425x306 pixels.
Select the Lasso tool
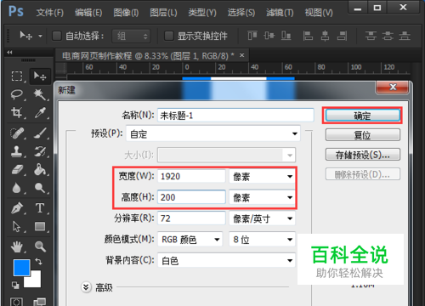click(17, 94)
